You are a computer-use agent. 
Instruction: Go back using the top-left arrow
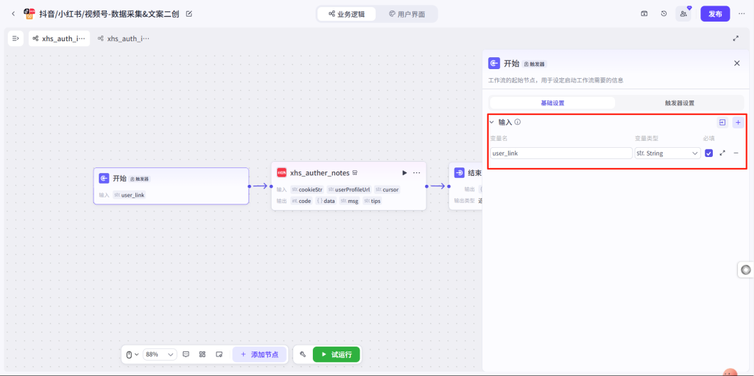pos(13,14)
